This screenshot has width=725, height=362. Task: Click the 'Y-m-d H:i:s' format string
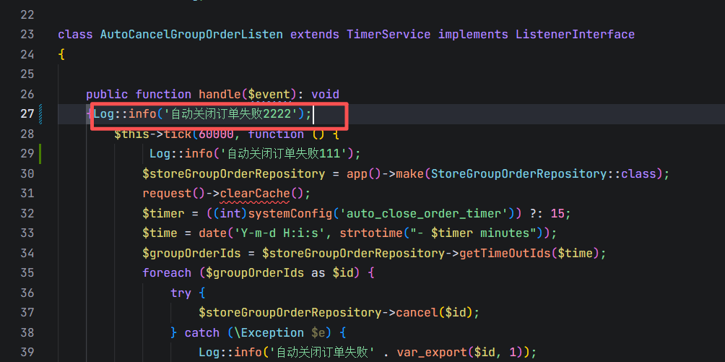pyautogui.click(x=279, y=233)
